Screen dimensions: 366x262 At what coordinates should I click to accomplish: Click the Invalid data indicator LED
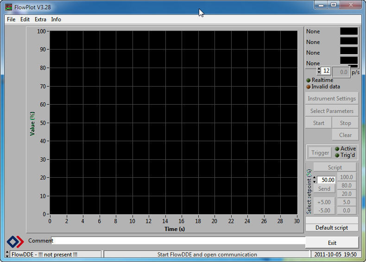click(309, 87)
